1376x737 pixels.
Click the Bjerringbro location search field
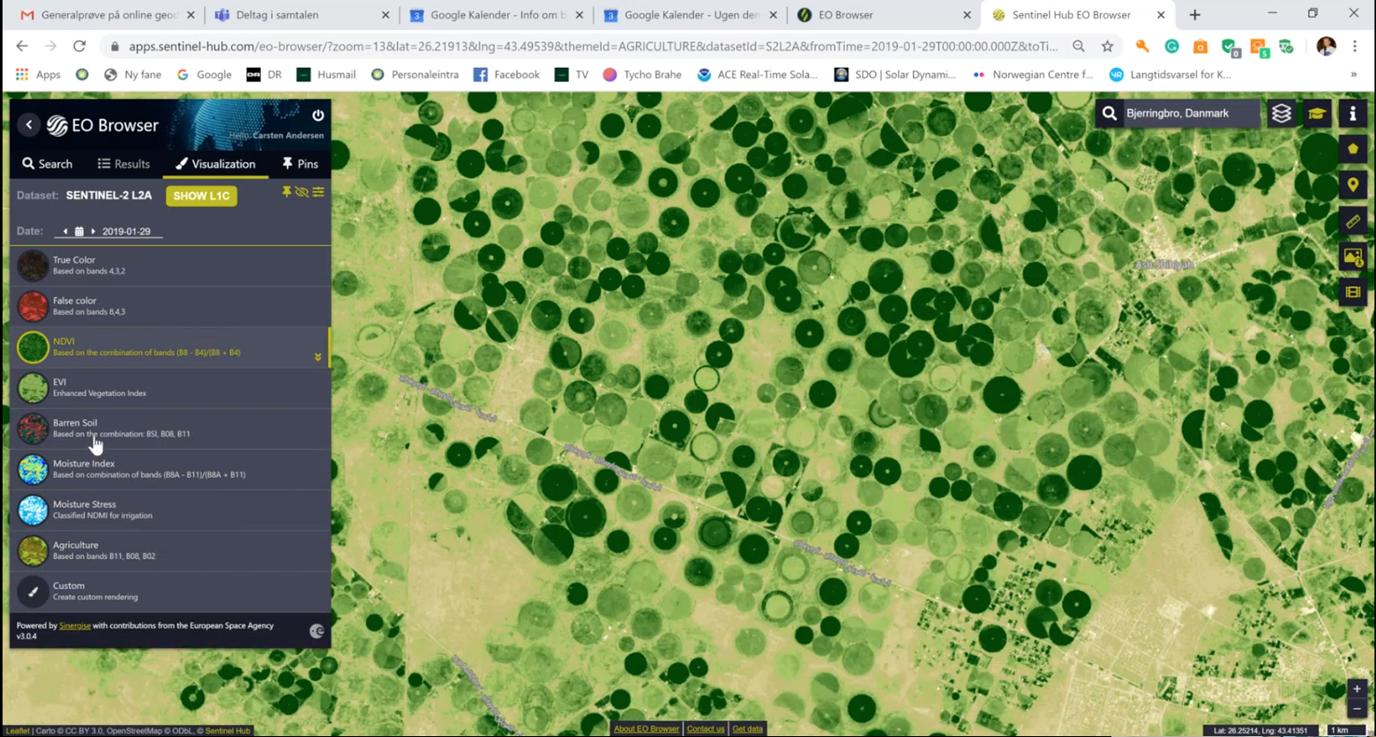click(x=1186, y=114)
